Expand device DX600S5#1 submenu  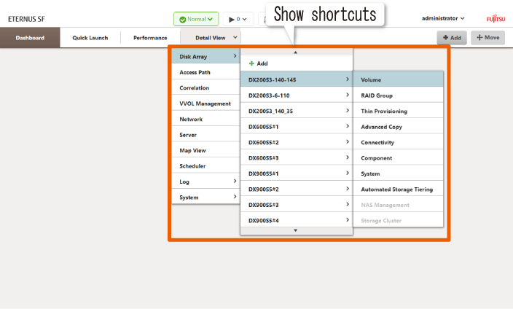click(297, 127)
